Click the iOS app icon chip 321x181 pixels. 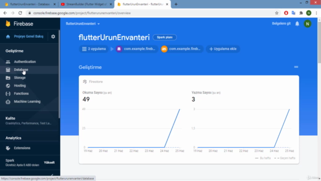pyautogui.click(x=164, y=49)
